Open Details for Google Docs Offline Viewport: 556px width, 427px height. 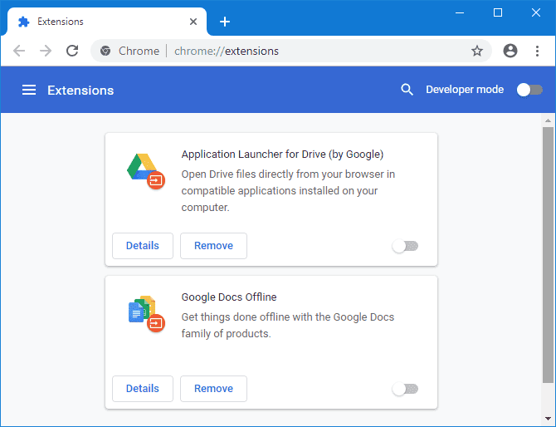(x=143, y=389)
